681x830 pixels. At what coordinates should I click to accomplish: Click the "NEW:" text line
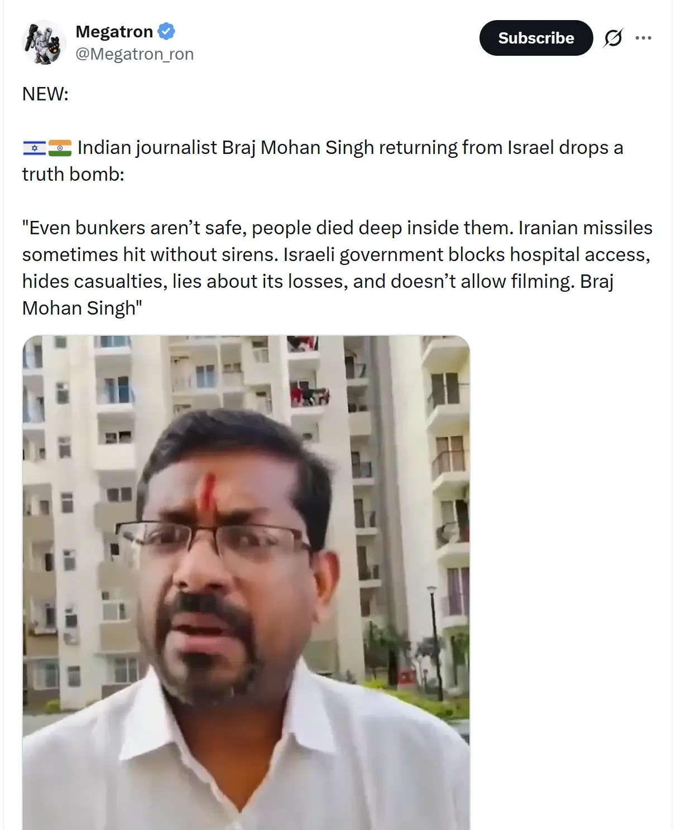click(45, 94)
